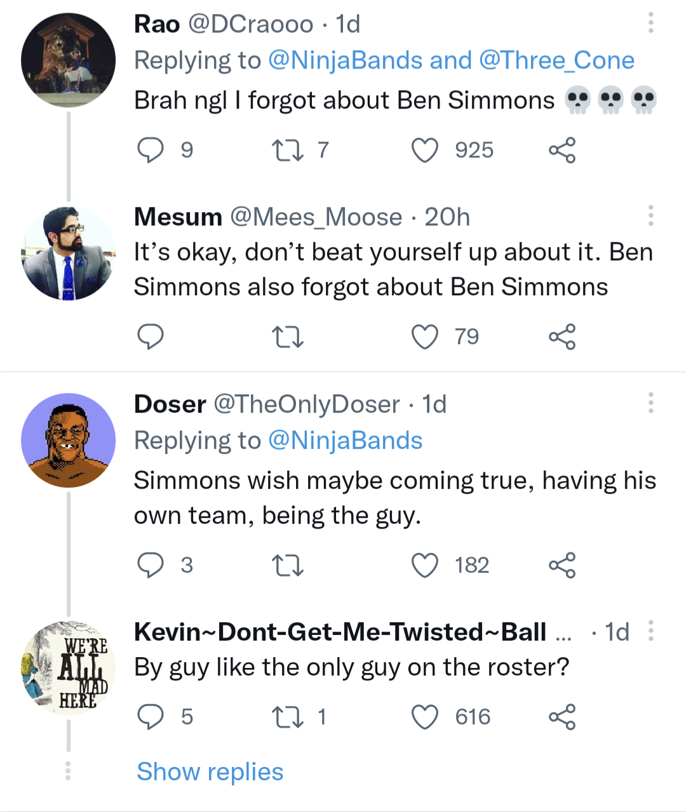Click Show replies under Kevin's tweet
The height and width of the screenshot is (812, 686).
tap(210, 771)
